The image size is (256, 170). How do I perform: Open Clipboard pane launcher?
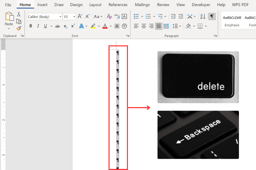22,36
